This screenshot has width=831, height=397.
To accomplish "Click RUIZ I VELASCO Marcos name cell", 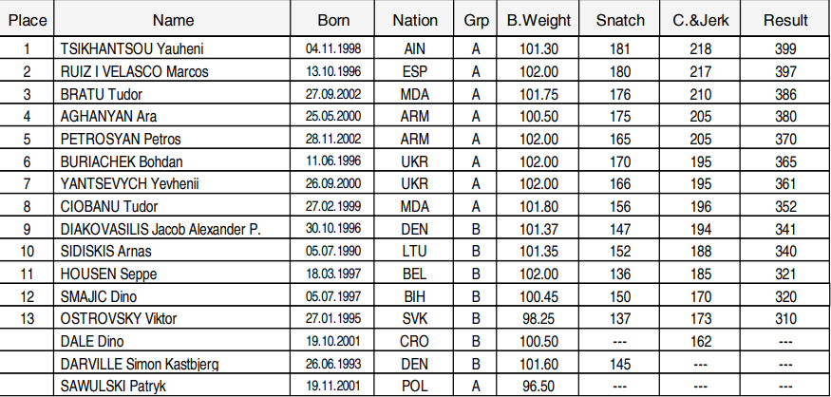I will [x=172, y=71].
